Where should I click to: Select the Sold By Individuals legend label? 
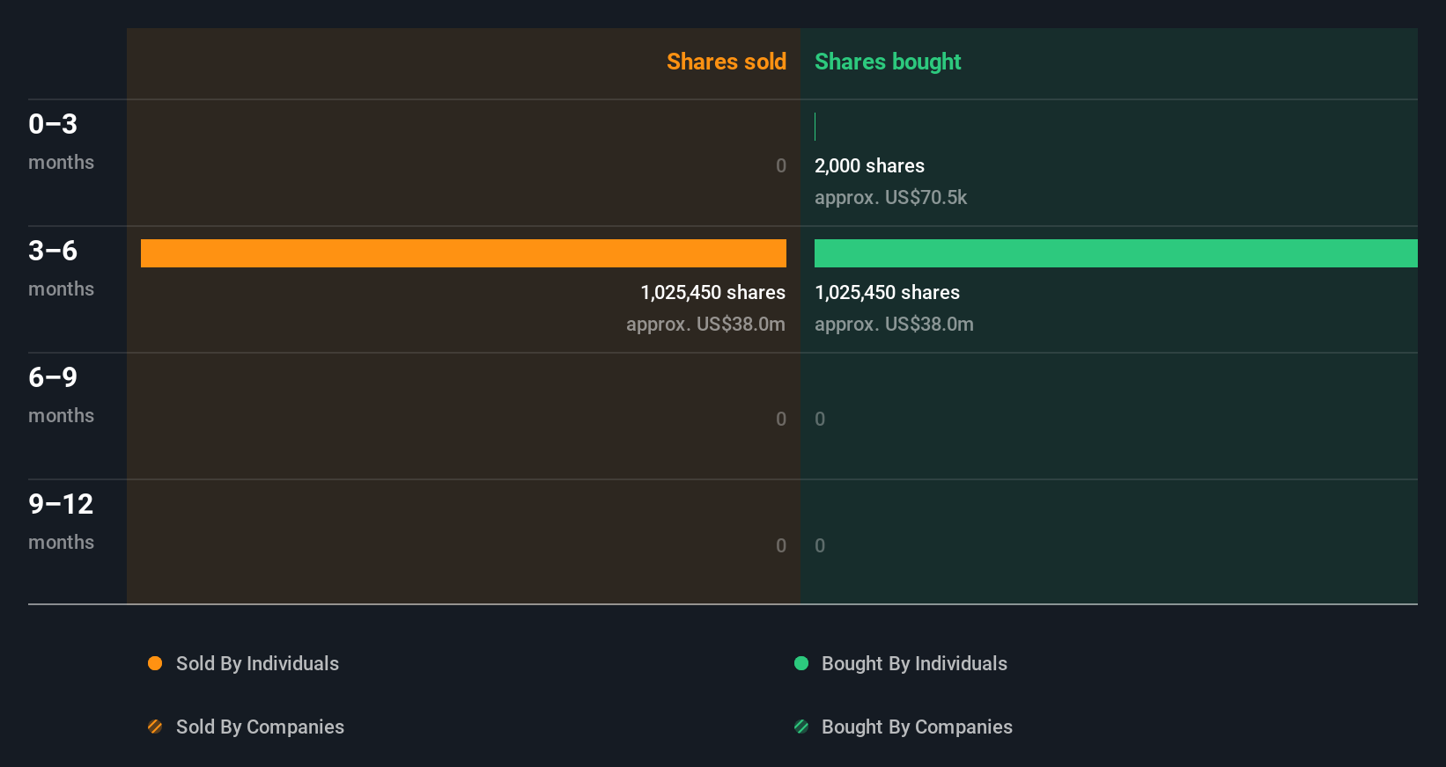point(257,663)
